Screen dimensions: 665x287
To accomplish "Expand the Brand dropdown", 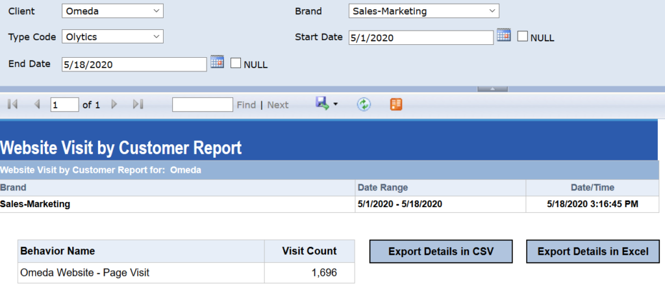I will 423,11.
